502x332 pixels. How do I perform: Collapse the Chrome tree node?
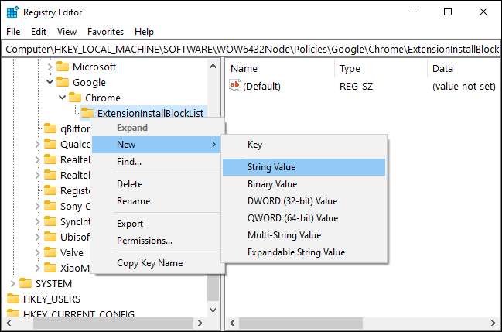[62, 98]
